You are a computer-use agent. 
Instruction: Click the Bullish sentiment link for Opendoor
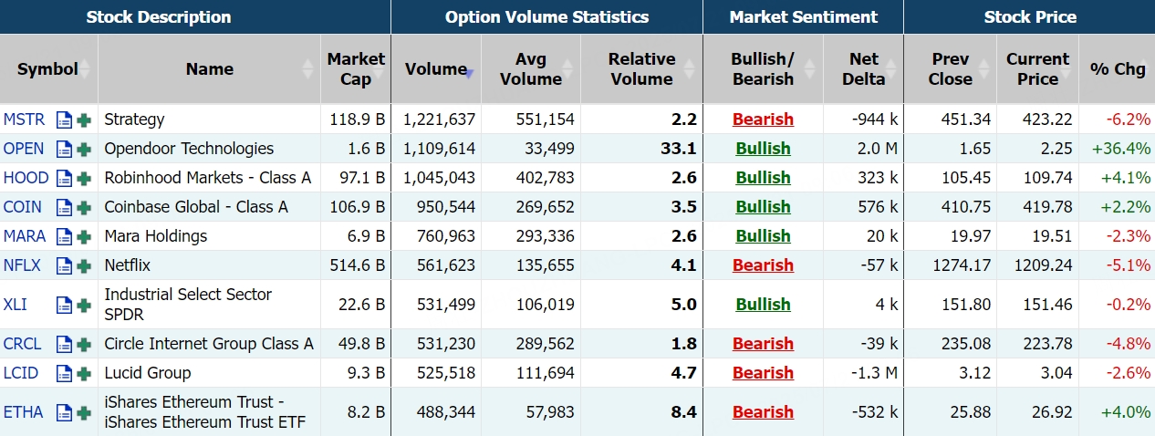pos(763,149)
